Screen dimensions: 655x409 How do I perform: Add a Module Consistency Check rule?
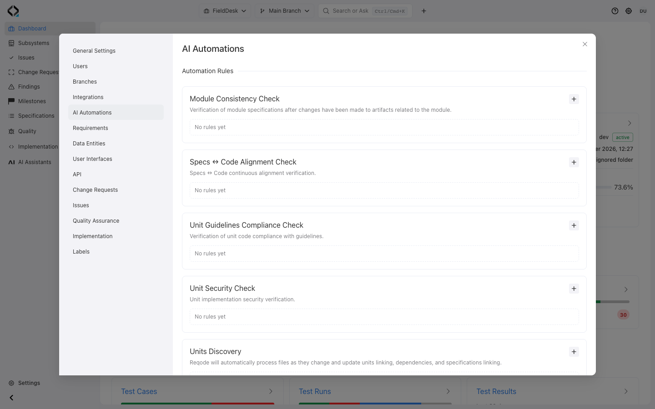tap(574, 99)
